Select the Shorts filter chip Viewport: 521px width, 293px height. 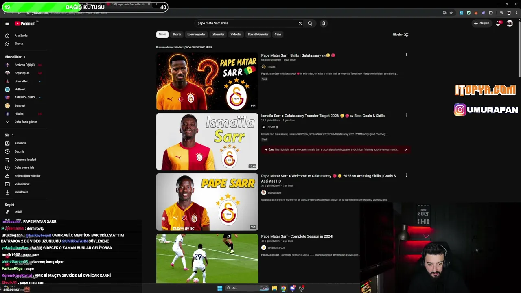[177, 35]
